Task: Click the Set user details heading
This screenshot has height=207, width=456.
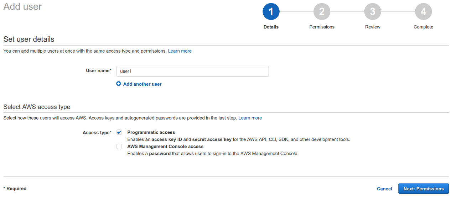Action: [29, 39]
